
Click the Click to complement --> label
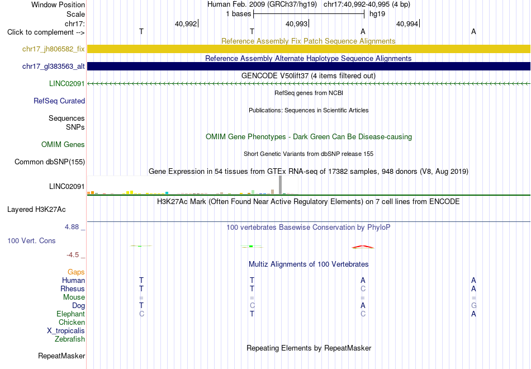46,32
